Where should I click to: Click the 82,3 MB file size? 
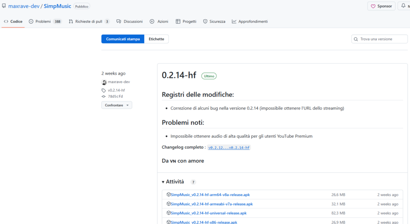pyautogui.click(x=338, y=213)
